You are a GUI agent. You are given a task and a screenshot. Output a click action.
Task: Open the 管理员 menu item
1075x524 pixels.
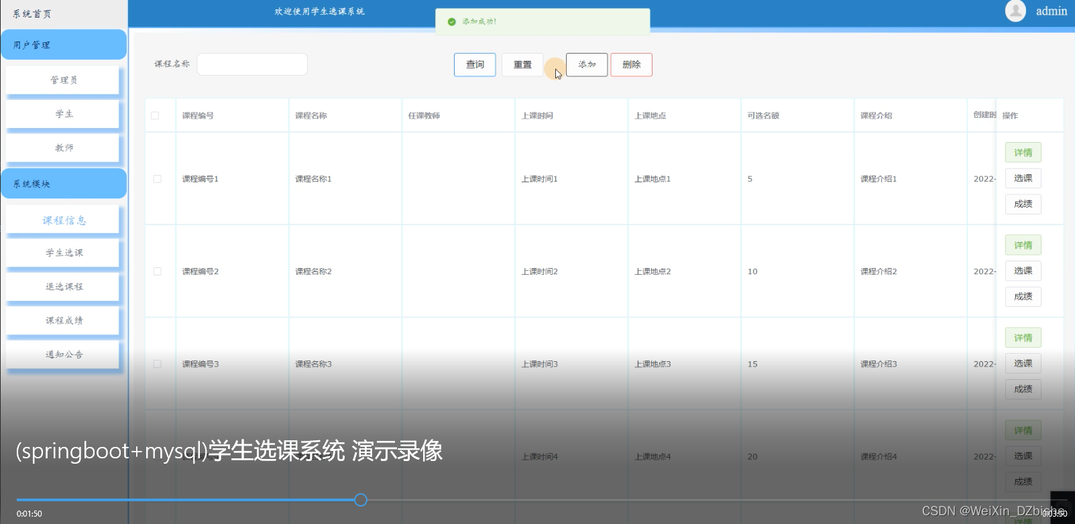[x=64, y=80]
